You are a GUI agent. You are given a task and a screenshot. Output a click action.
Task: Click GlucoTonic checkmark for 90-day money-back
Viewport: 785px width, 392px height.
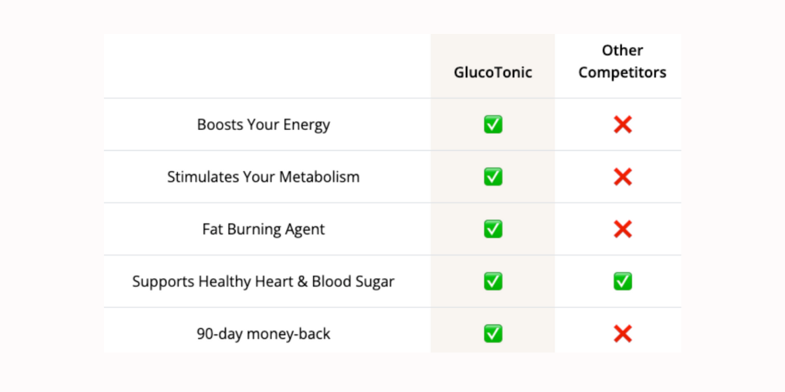[493, 334]
